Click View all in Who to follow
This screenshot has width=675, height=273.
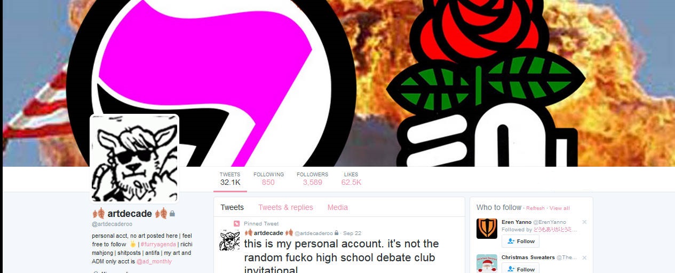coord(560,208)
